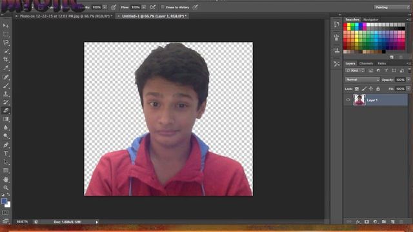
Task: Toggle airbrush mode button
Action: (152, 7)
